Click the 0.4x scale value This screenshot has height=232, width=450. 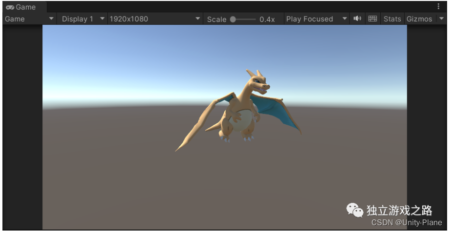pos(267,19)
